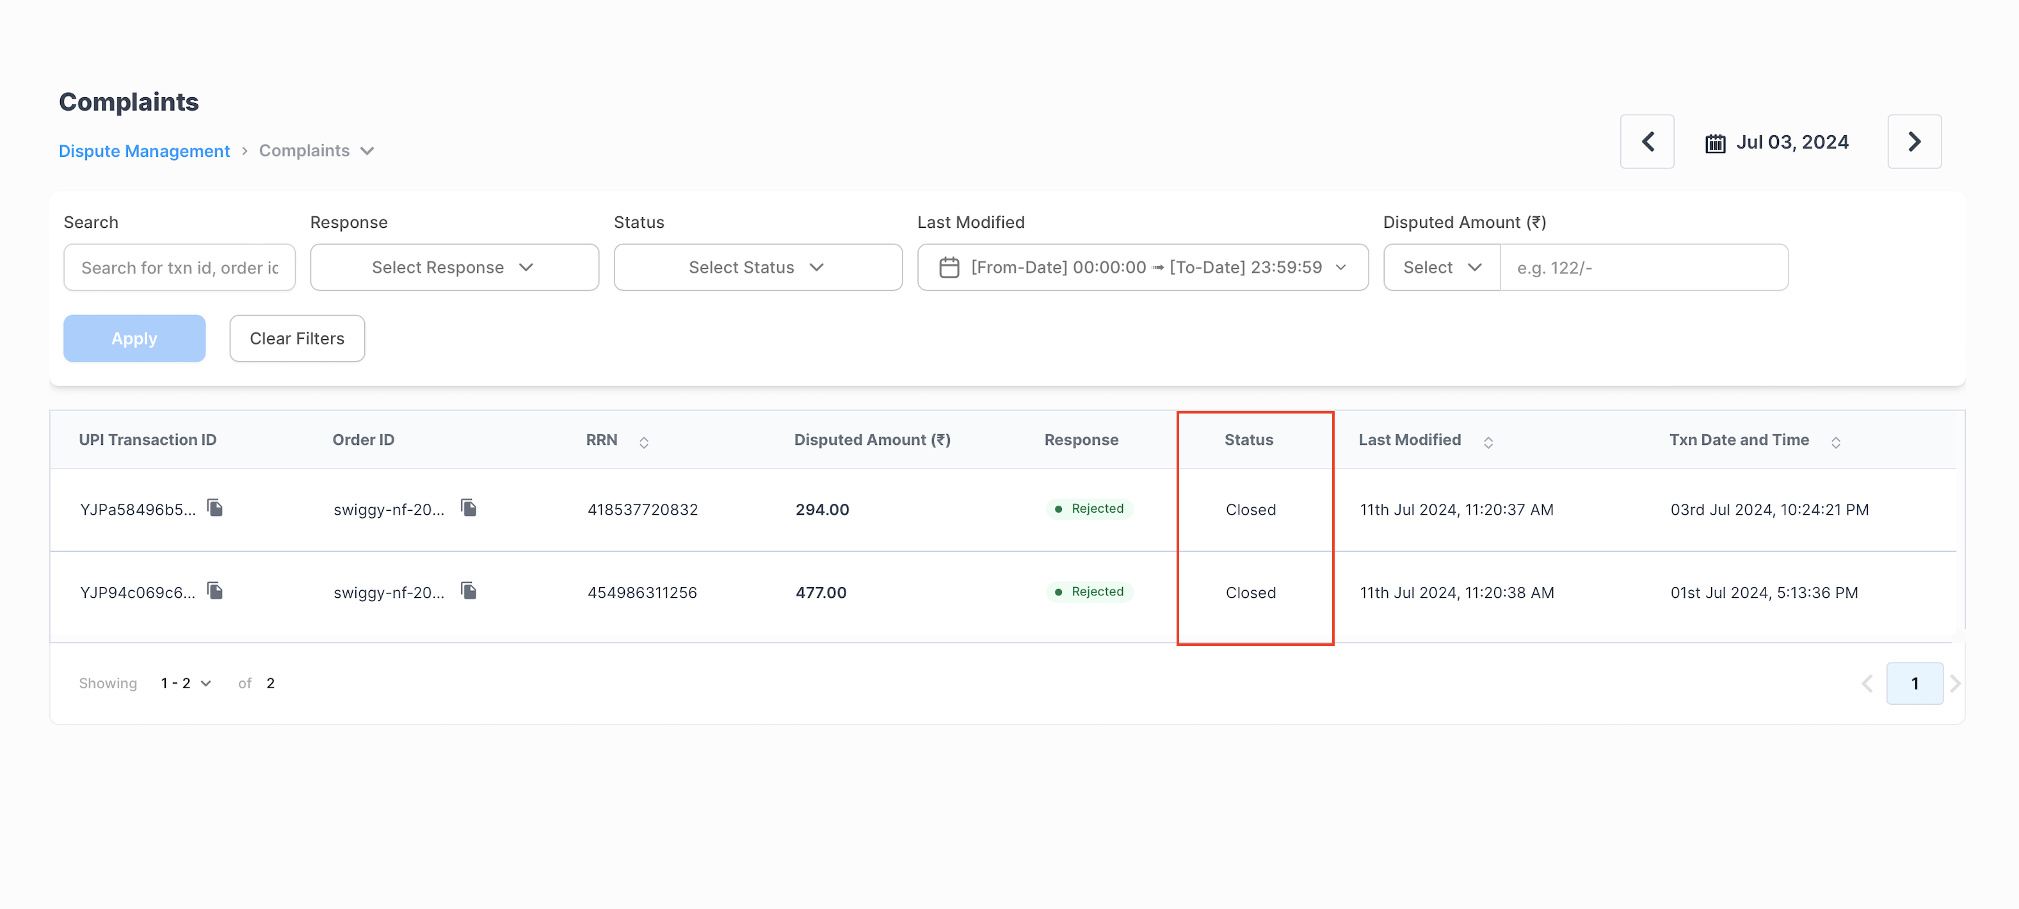
Task: Go to next date with right arrow
Action: 1913,142
